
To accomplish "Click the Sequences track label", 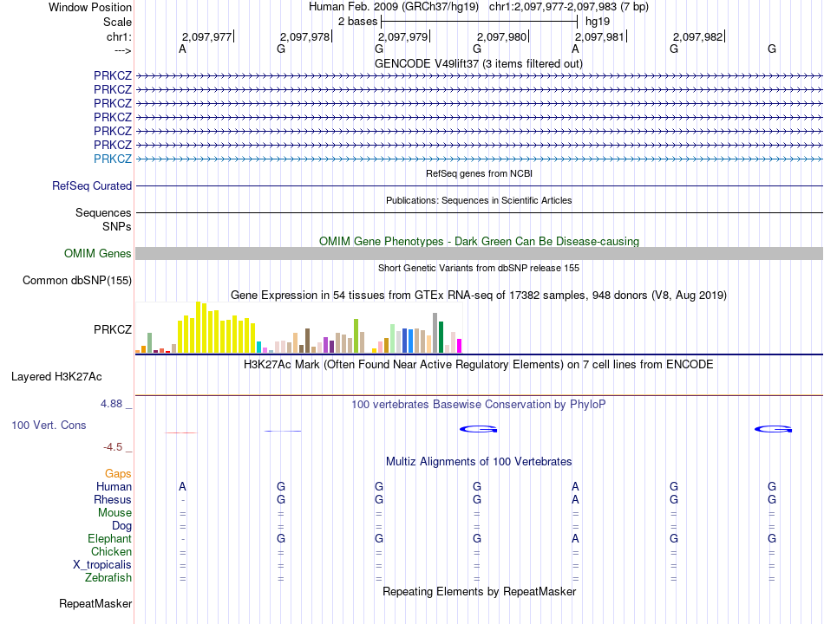I will (x=103, y=212).
